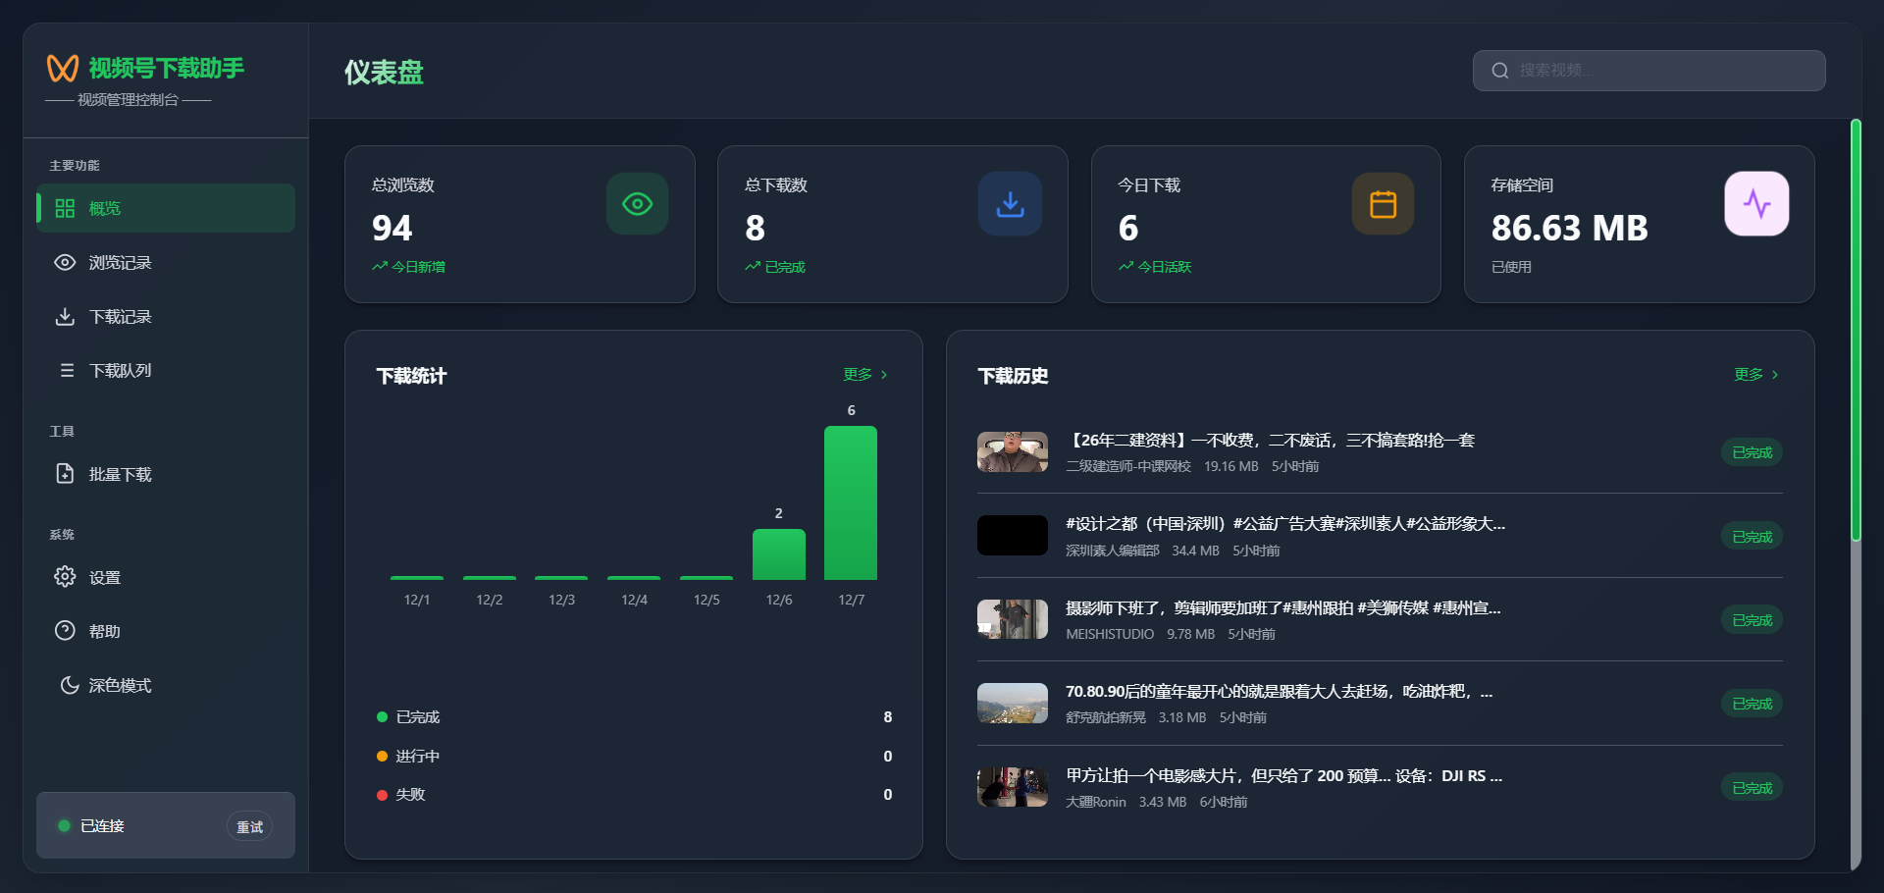Open 批量下载 tool

(166, 474)
